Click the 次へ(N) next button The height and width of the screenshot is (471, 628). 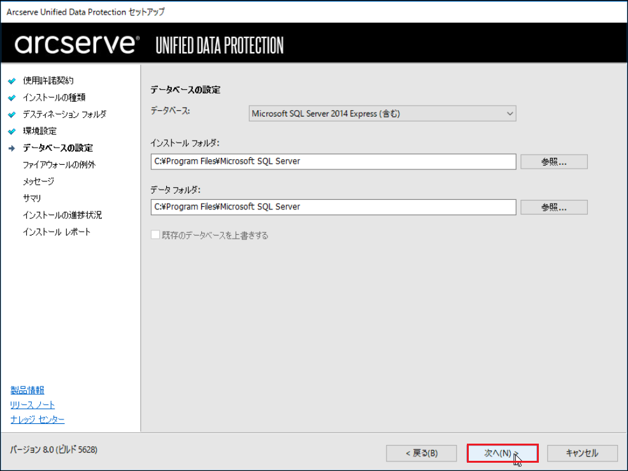(x=503, y=453)
